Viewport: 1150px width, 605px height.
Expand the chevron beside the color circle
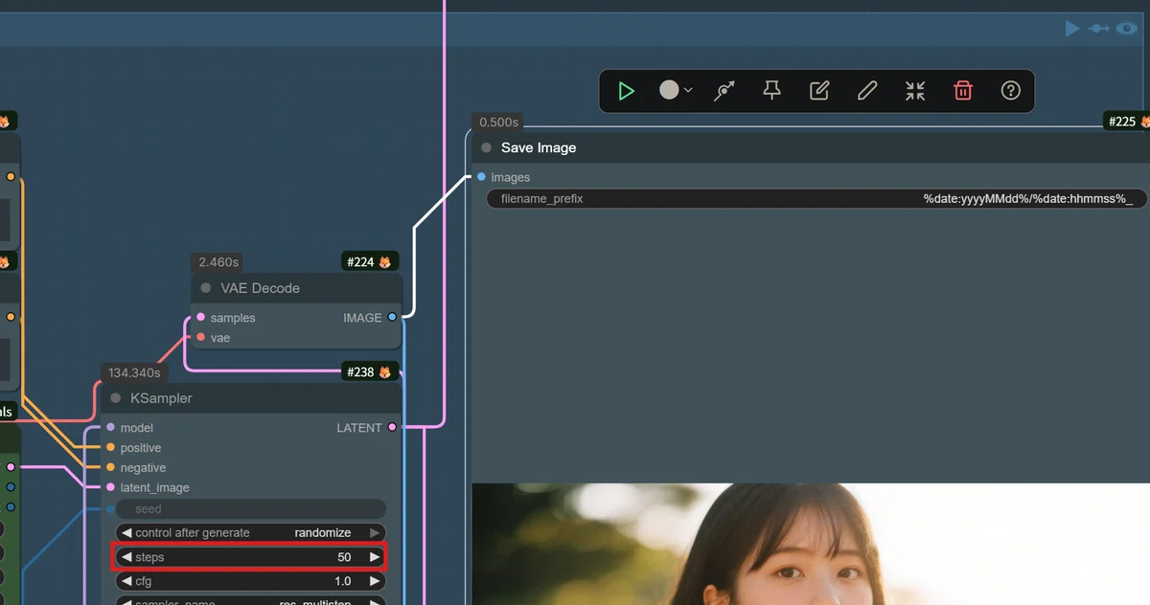[x=688, y=91]
